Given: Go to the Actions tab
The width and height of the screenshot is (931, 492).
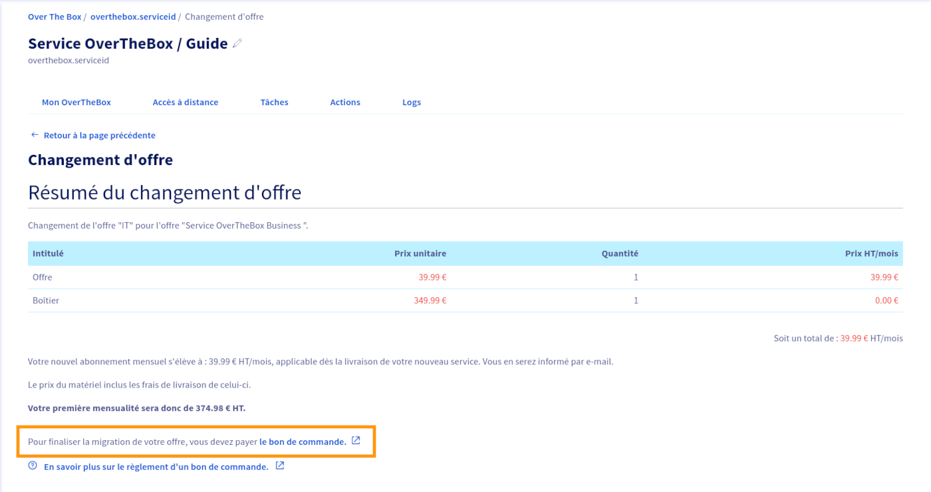Looking at the screenshot, I should click(345, 102).
